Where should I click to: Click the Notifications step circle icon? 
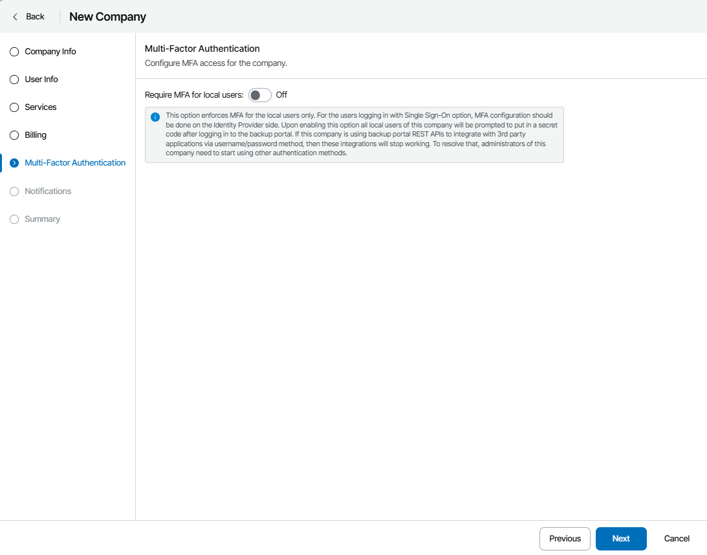[x=14, y=191]
